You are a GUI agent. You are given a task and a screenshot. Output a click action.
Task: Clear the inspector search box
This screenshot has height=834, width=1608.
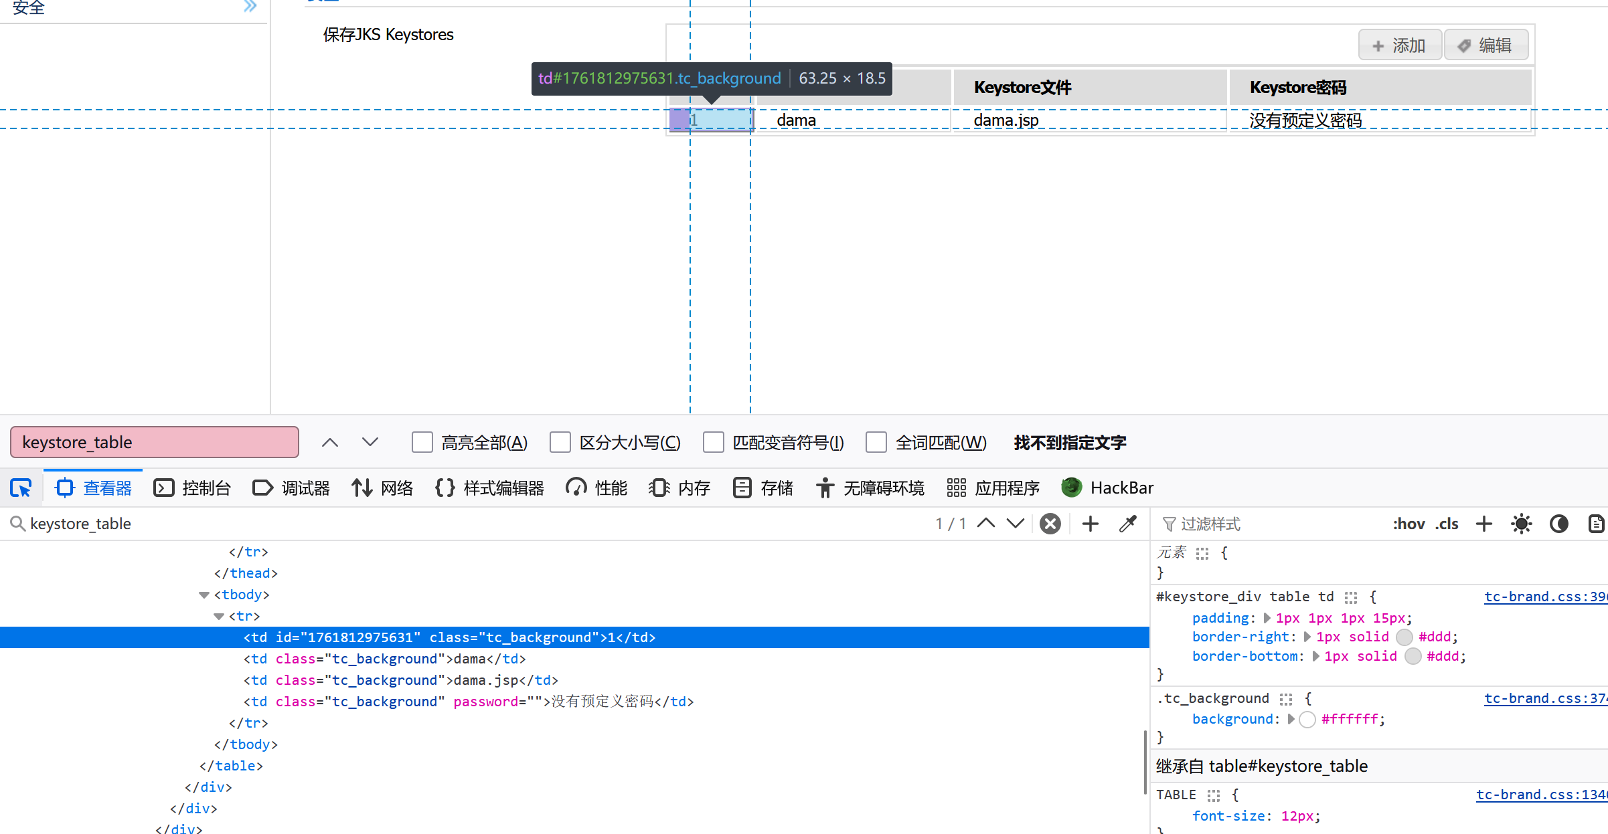point(1050,524)
